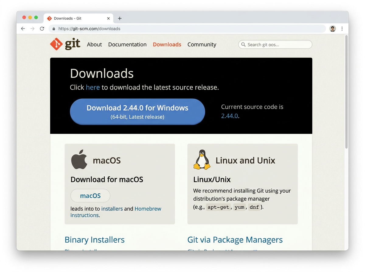The width and height of the screenshot is (365, 272).
Task: Click the browser forward arrow
Action: [x=33, y=29]
